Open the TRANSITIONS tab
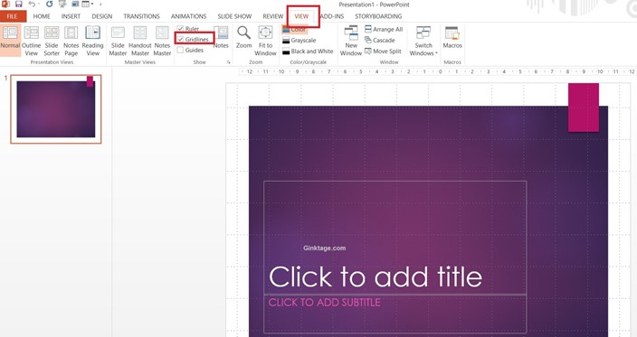Image resolution: width=637 pixels, height=337 pixels. tap(141, 16)
